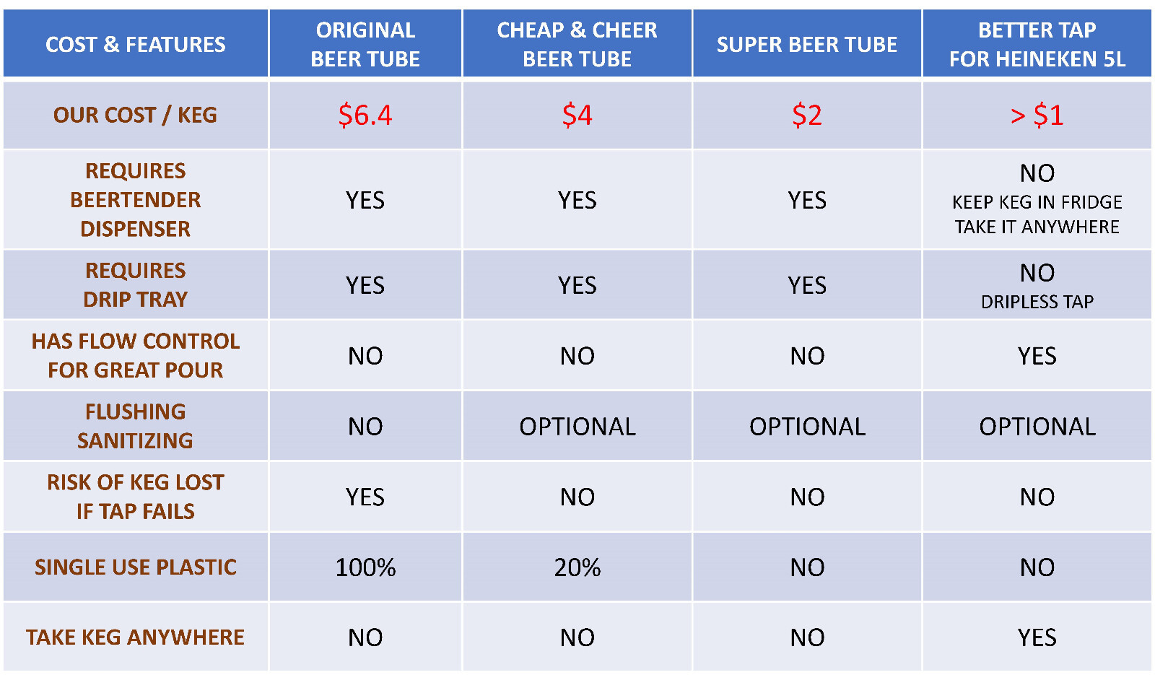Select the "ORIGINAL BEER TUBE" column header
This screenshot has height=675, width=1155.
pos(365,44)
